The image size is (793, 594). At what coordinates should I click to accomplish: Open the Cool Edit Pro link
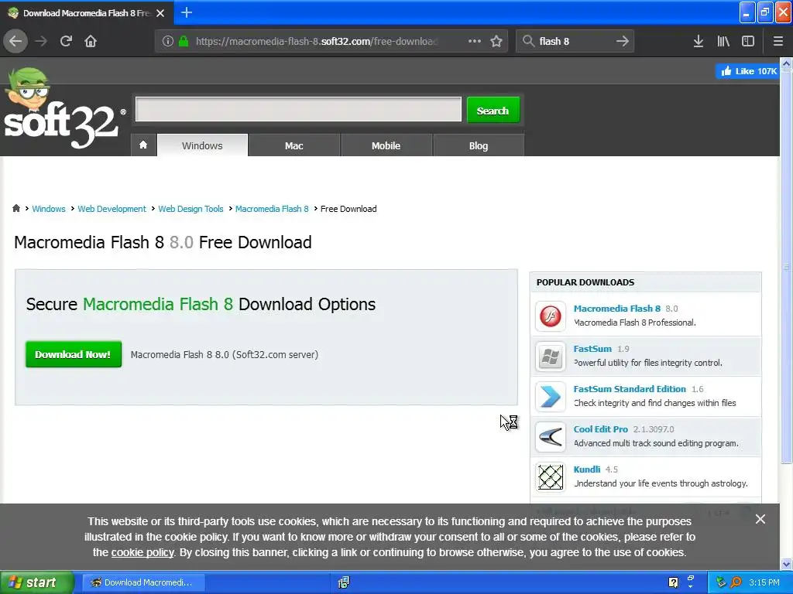pos(600,428)
